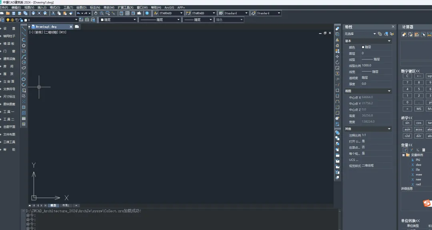Viewport: 432px width, 230px height.
Task: Select the Trim tool in modify toolbar
Action: 337,79
